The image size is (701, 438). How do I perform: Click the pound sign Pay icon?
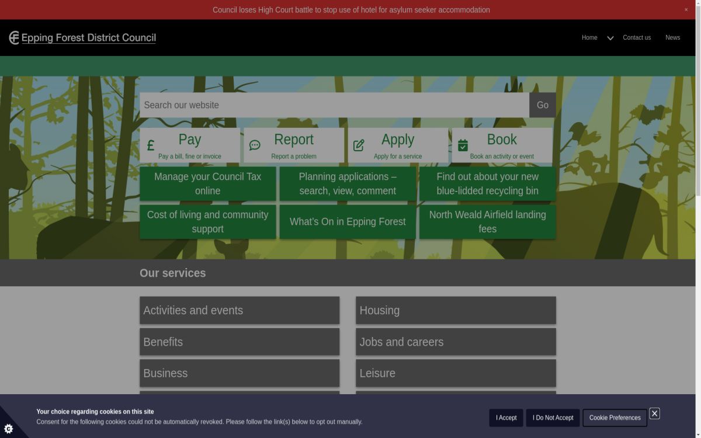[x=151, y=145]
